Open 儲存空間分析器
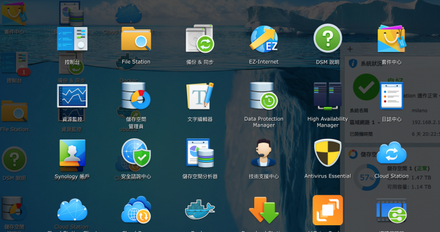The image size is (440, 232). [x=200, y=153]
